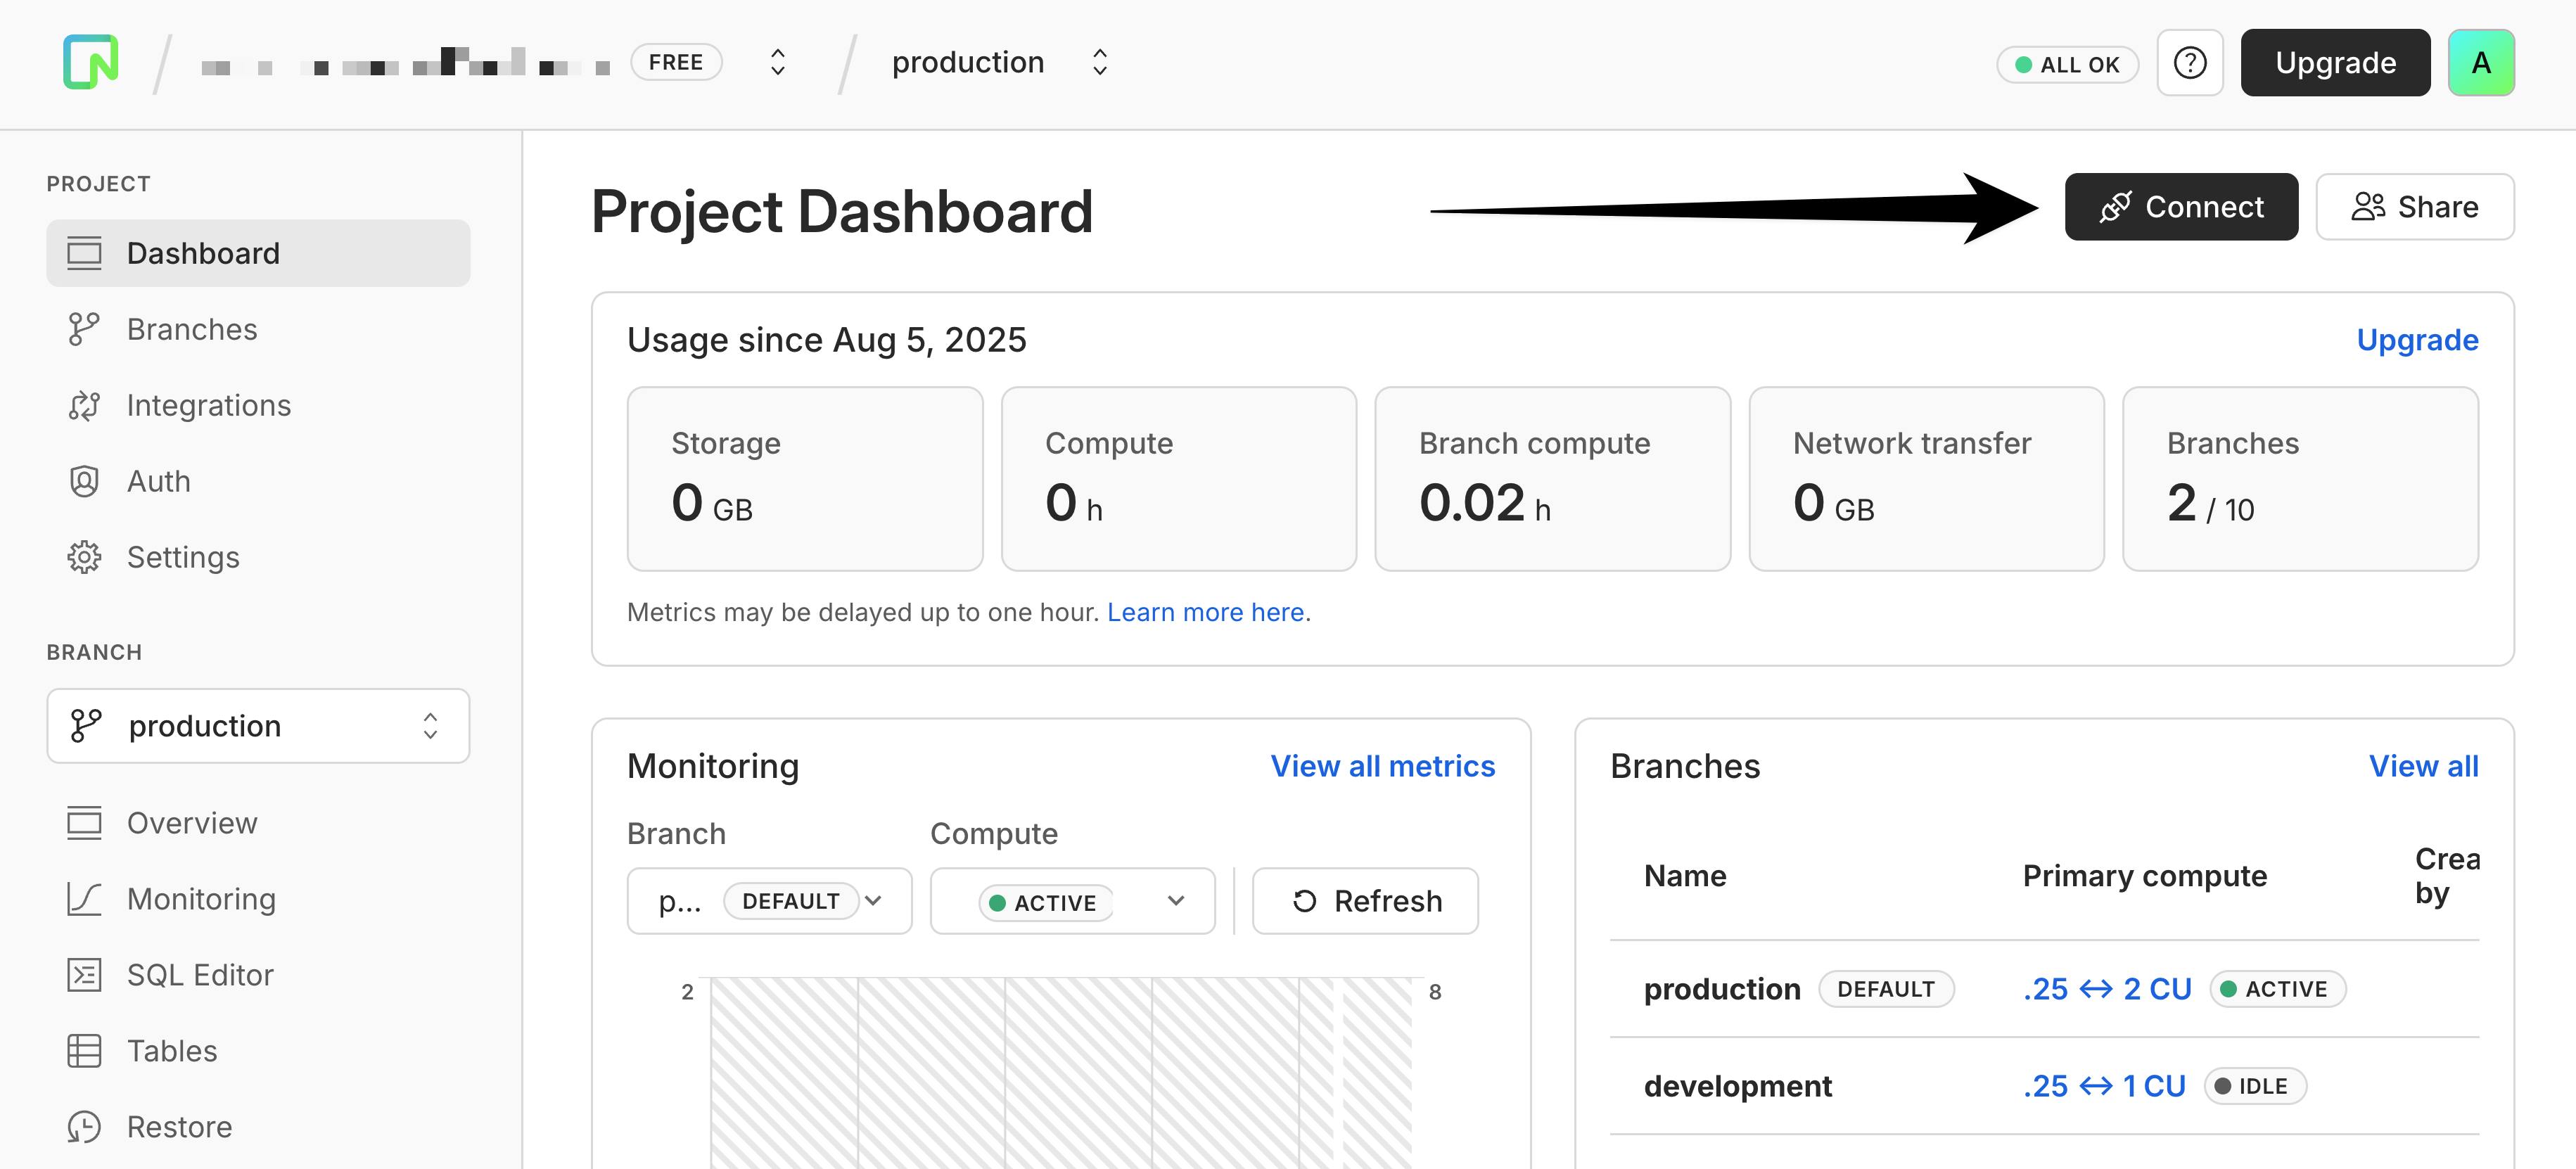Click .25 ↔ 1 CU compute link

click(2104, 1086)
